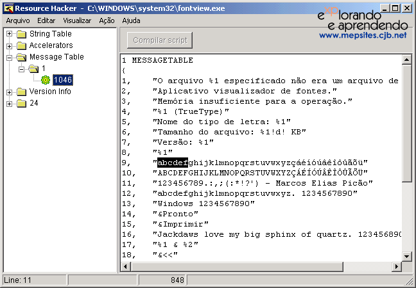Open the Visualizar menu
The image size is (416, 288).
click(77, 20)
